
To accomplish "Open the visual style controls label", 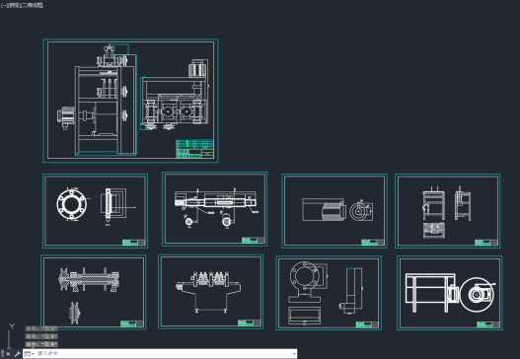I will (x=32, y=5).
